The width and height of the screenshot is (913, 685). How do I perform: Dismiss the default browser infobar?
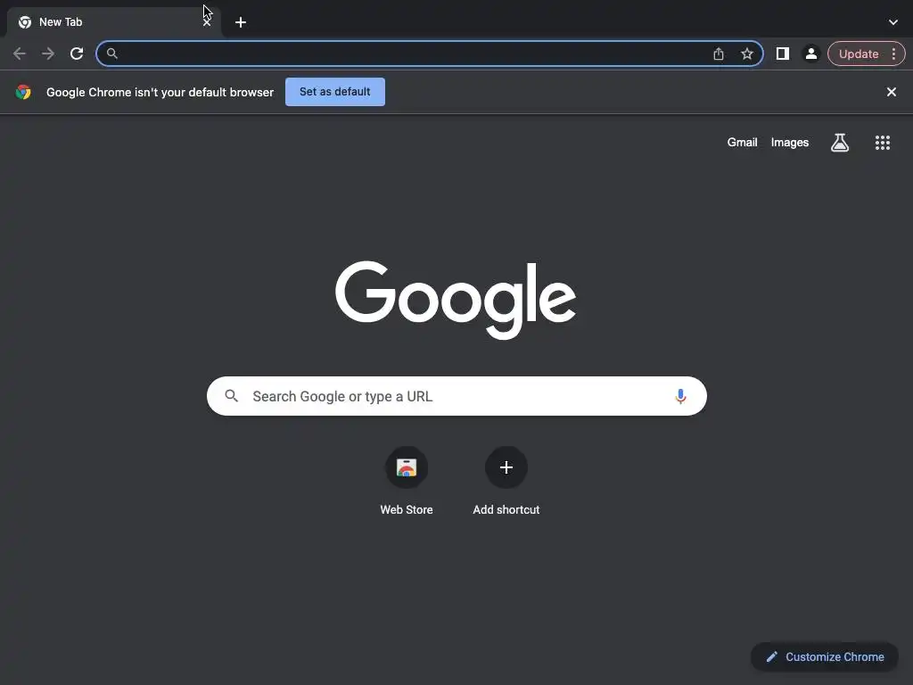(x=891, y=92)
